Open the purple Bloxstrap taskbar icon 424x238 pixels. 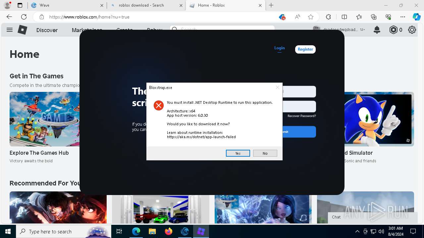pyautogui.click(x=201, y=231)
